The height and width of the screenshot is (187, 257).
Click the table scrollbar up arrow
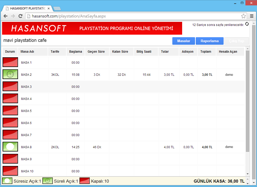(247, 49)
